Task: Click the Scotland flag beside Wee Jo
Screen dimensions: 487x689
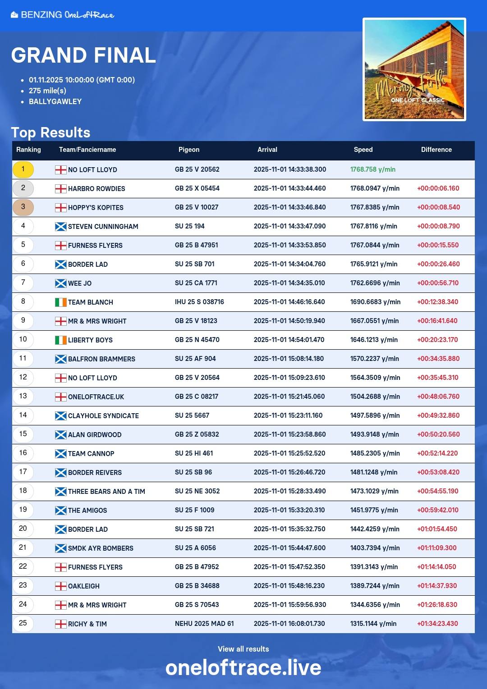Action: 60,283
